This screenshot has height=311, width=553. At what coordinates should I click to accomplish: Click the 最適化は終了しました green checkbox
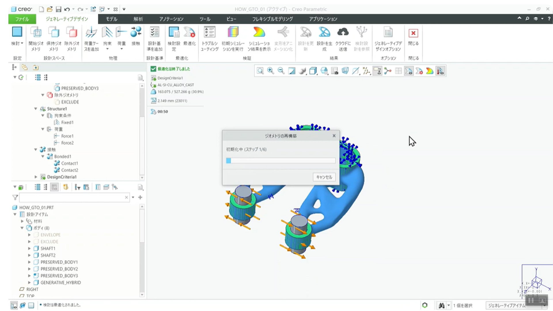(153, 69)
